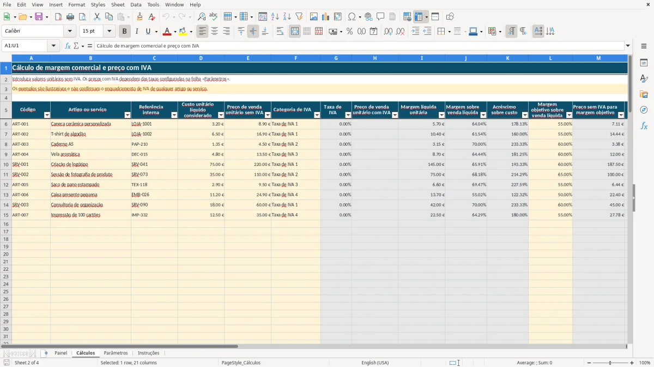Open the sidebar Navigator panel

(644, 110)
